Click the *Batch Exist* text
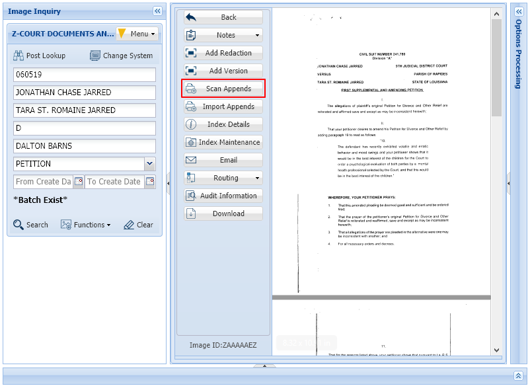530x388 pixels. point(40,200)
